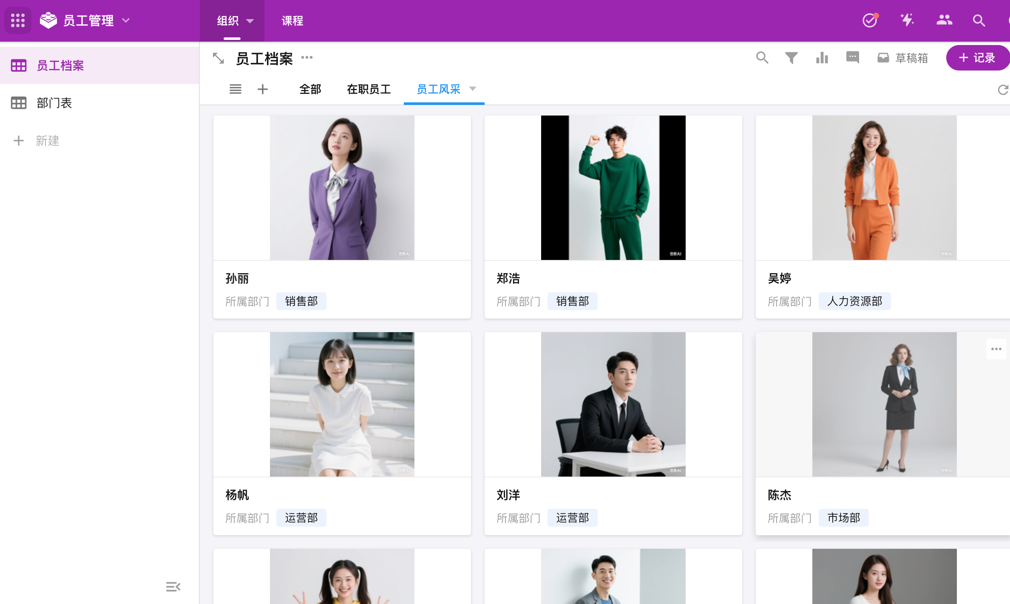Switch to the 课程 tab

click(292, 21)
